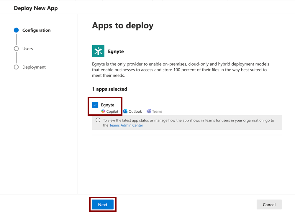295x214 pixels.
Task: Click the Egnyte app logo icon
Action: (x=98, y=51)
